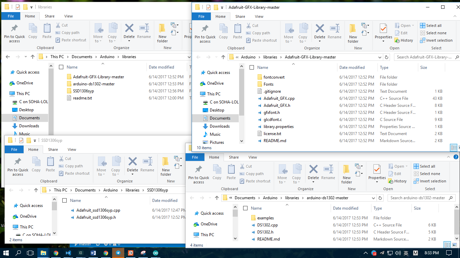Click Cut in the libraries window ribbon
The width and height of the screenshot is (460, 258).
tap(62, 25)
